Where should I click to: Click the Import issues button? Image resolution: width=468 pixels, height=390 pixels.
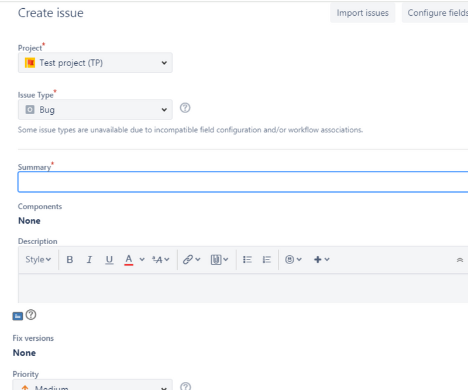pyautogui.click(x=362, y=13)
